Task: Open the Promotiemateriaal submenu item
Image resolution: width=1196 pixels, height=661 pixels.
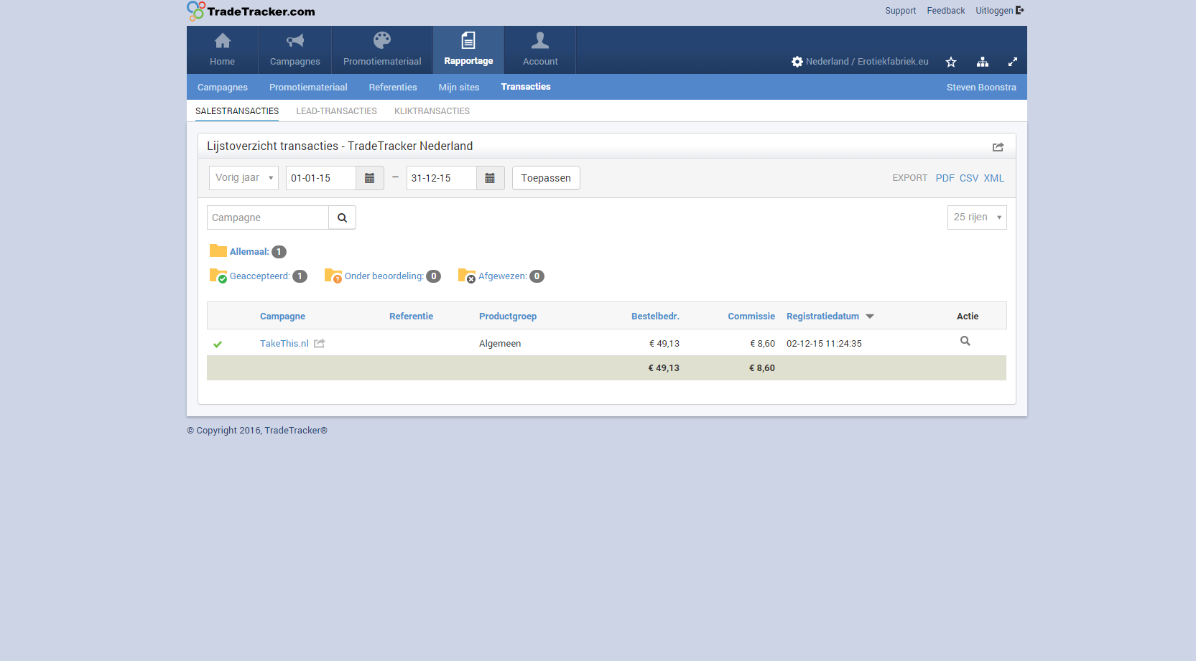Action: 308,87
